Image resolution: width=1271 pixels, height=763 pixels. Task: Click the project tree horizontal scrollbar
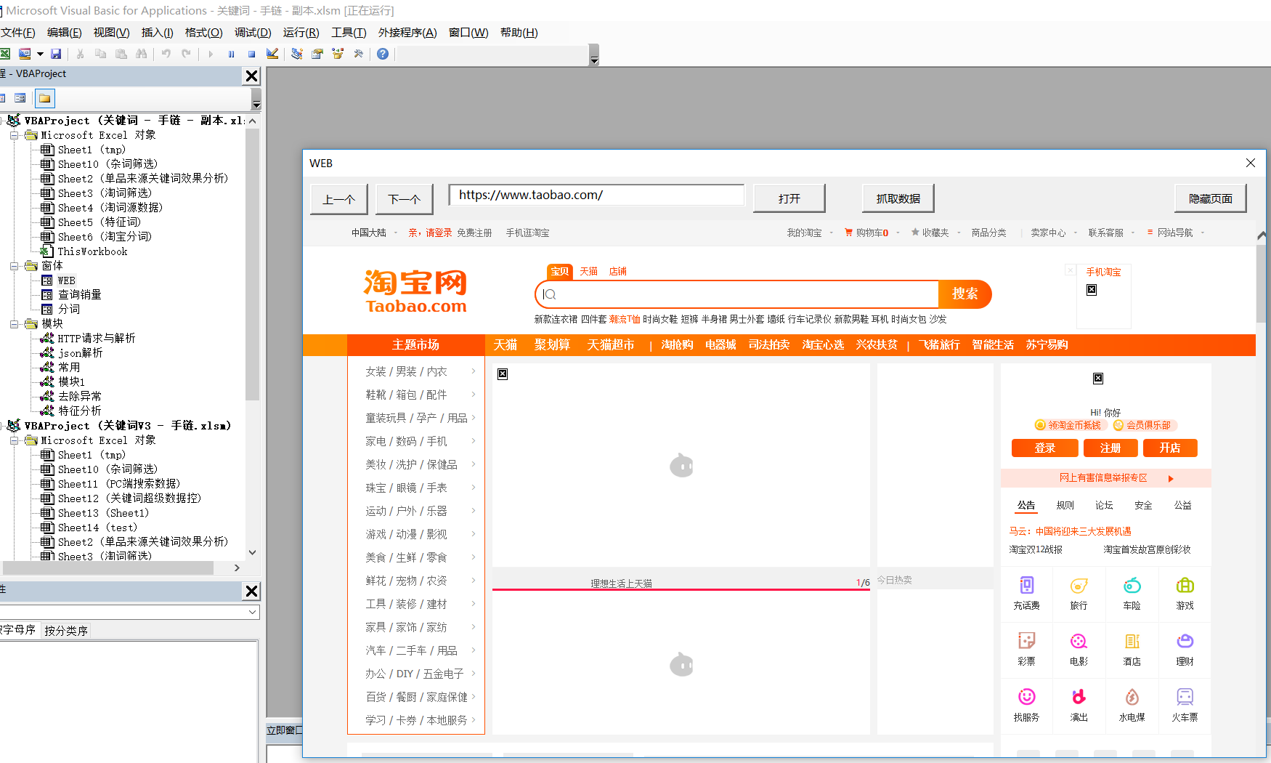tap(108, 568)
